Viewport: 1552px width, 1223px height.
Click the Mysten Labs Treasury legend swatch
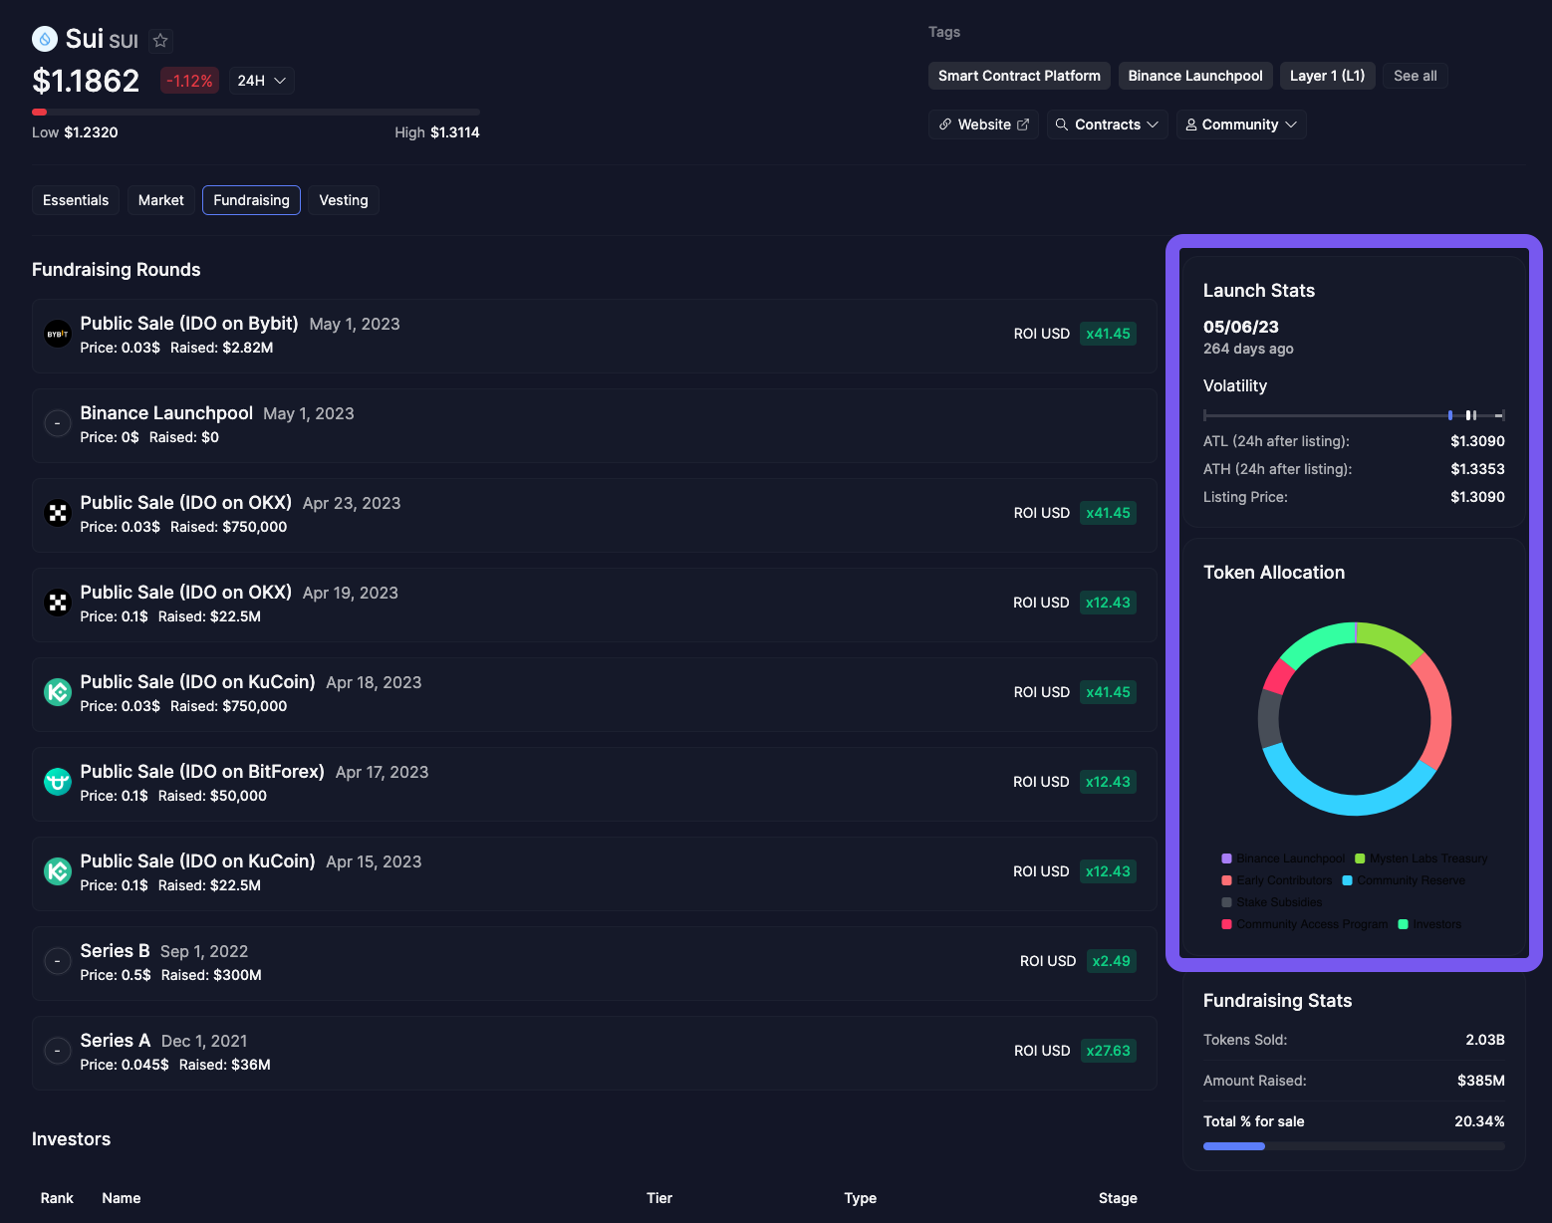tap(1360, 858)
